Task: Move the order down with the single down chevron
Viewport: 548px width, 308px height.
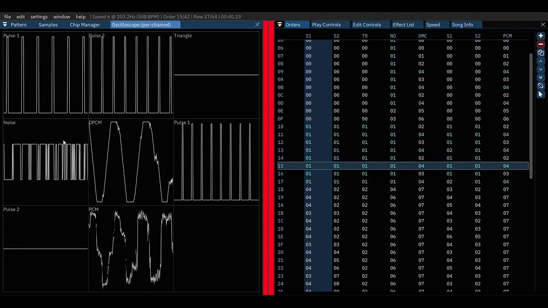Action: coord(541,69)
